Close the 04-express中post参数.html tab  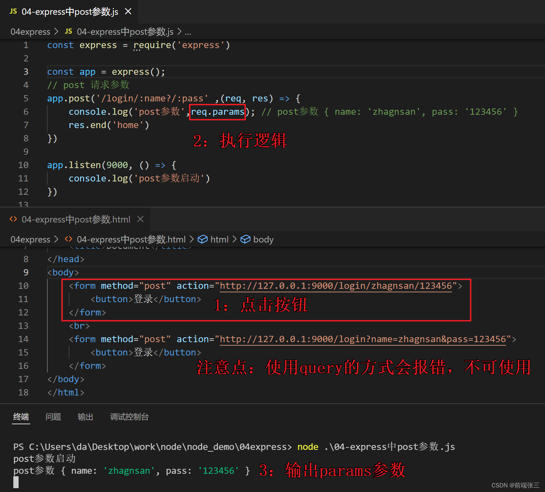[x=140, y=219]
